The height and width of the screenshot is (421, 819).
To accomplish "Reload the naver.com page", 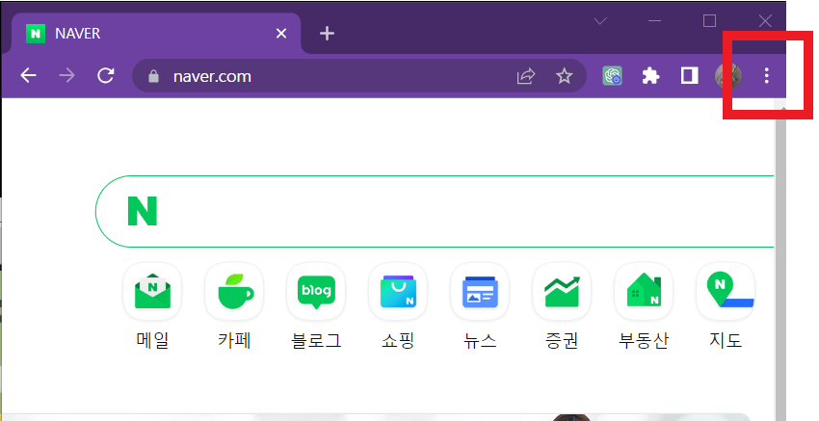I will (106, 76).
